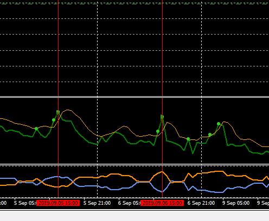269x221 pixels.
Task: Select the red 2019.09.05 15:00 date label
Action: click(x=58, y=203)
